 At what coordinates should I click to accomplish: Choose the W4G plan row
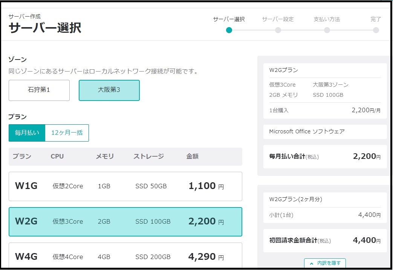[x=125, y=256]
